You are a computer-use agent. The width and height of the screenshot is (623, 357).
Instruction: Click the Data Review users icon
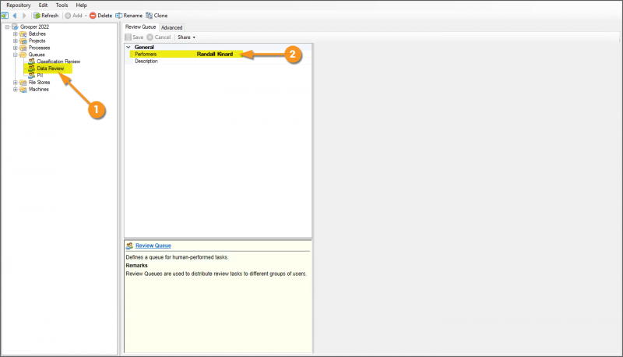pos(31,69)
